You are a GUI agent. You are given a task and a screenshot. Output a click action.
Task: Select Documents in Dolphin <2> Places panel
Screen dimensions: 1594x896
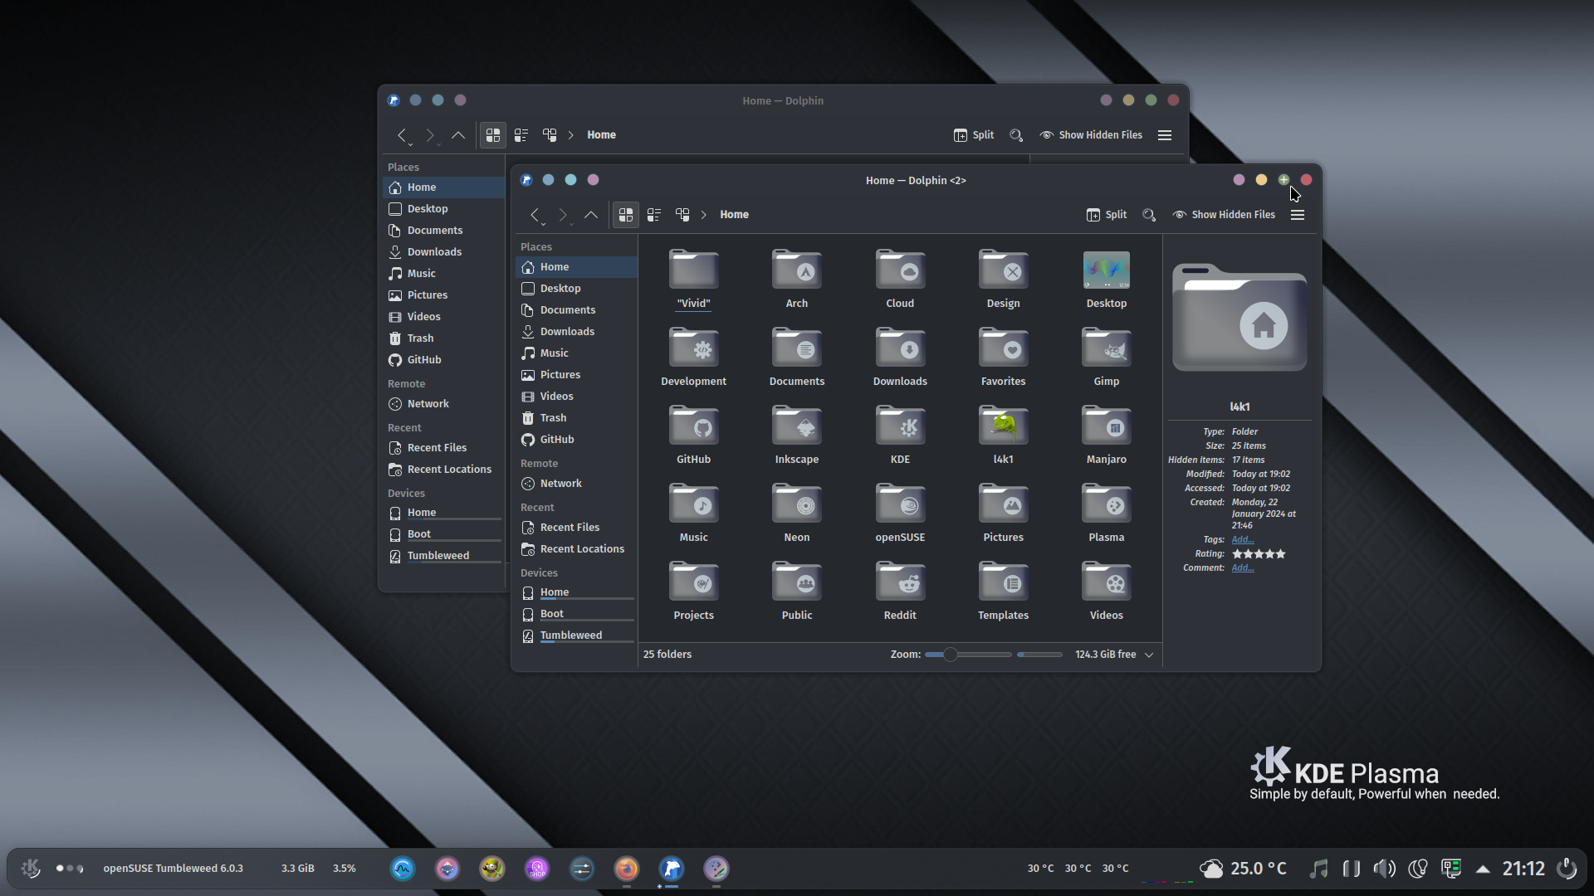575,310
